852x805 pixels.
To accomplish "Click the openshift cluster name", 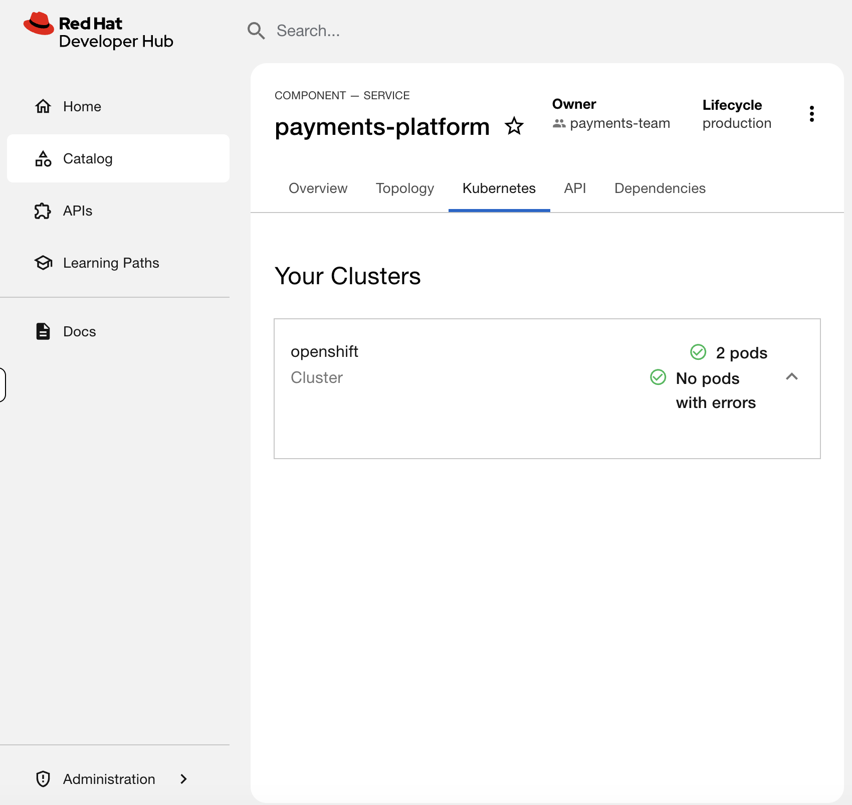I will coord(324,351).
